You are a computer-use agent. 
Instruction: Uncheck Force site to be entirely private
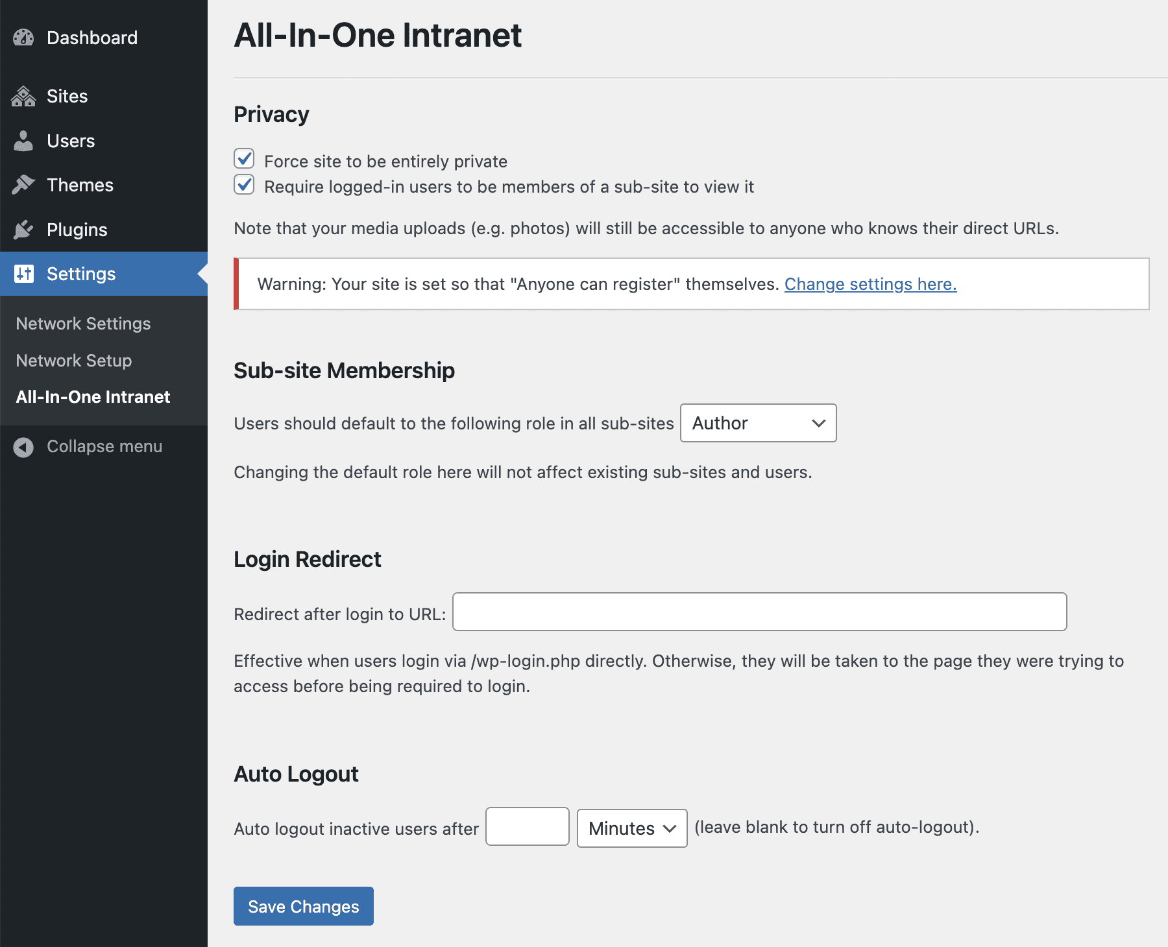click(x=244, y=159)
